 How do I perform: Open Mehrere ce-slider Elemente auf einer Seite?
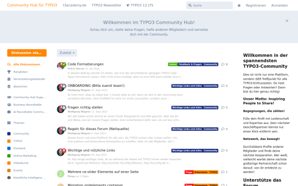(103, 172)
